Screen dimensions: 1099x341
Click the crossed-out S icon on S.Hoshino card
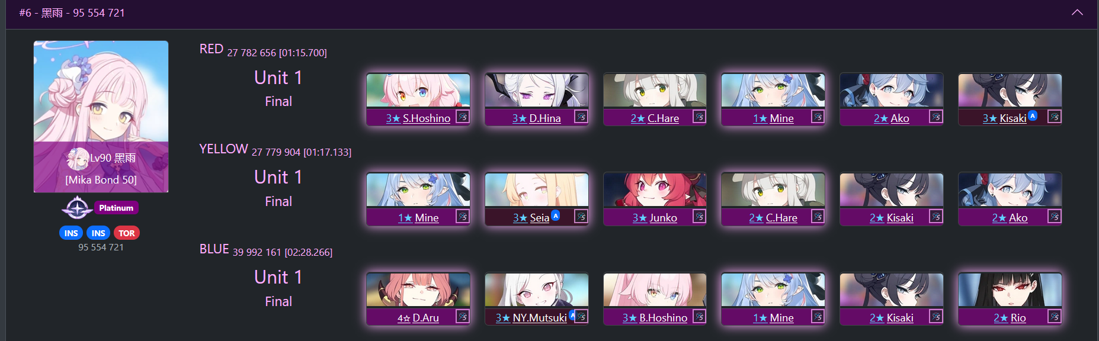463,117
